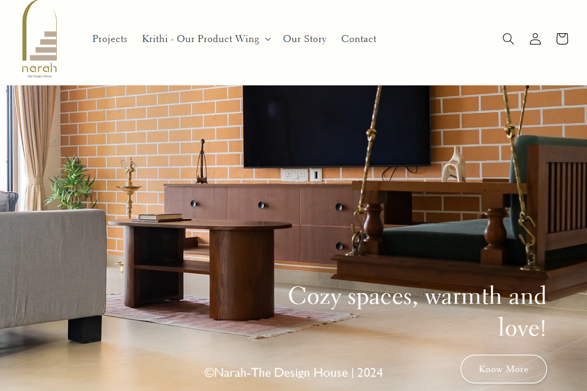587x391 pixels.
Task: Click the Know More button
Action: click(503, 369)
